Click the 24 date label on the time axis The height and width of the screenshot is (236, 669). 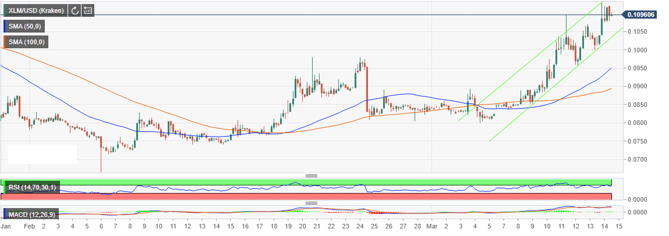coord(360,226)
